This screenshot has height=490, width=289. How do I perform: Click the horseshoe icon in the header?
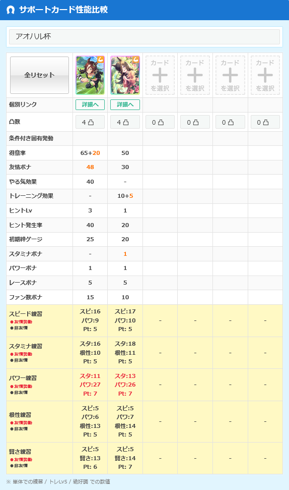pos(11,10)
